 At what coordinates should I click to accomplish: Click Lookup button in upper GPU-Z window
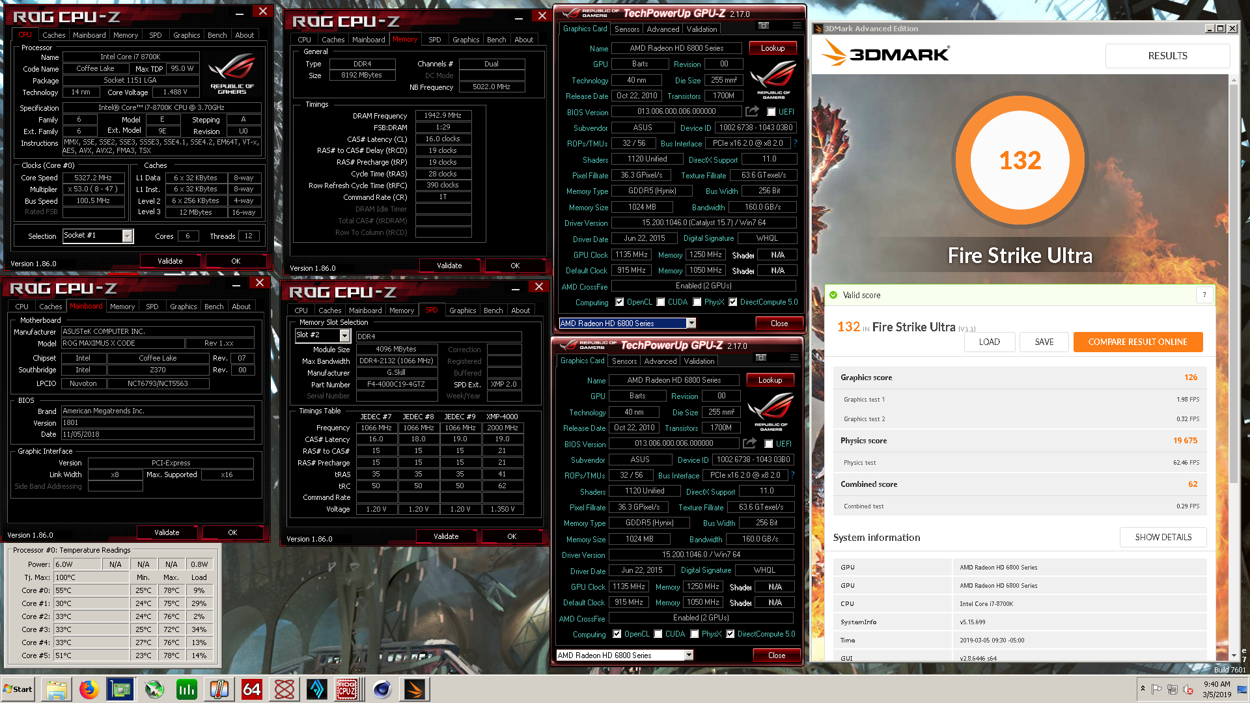[773, 48]
